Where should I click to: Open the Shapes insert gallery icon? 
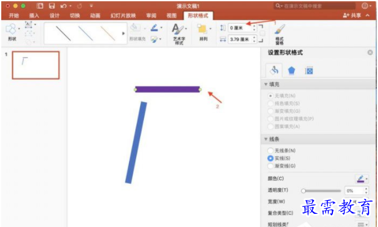(x=11, y=29)
